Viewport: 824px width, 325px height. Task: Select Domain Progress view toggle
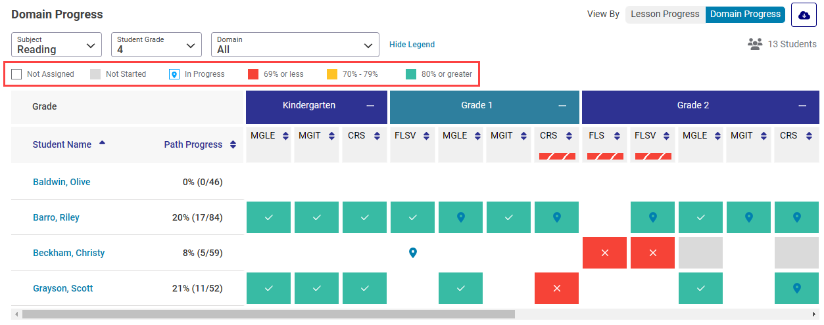[745, 14]
